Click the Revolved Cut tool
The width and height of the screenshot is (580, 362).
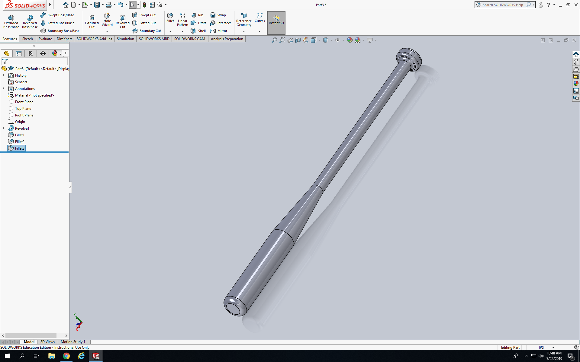pos(122,21)
